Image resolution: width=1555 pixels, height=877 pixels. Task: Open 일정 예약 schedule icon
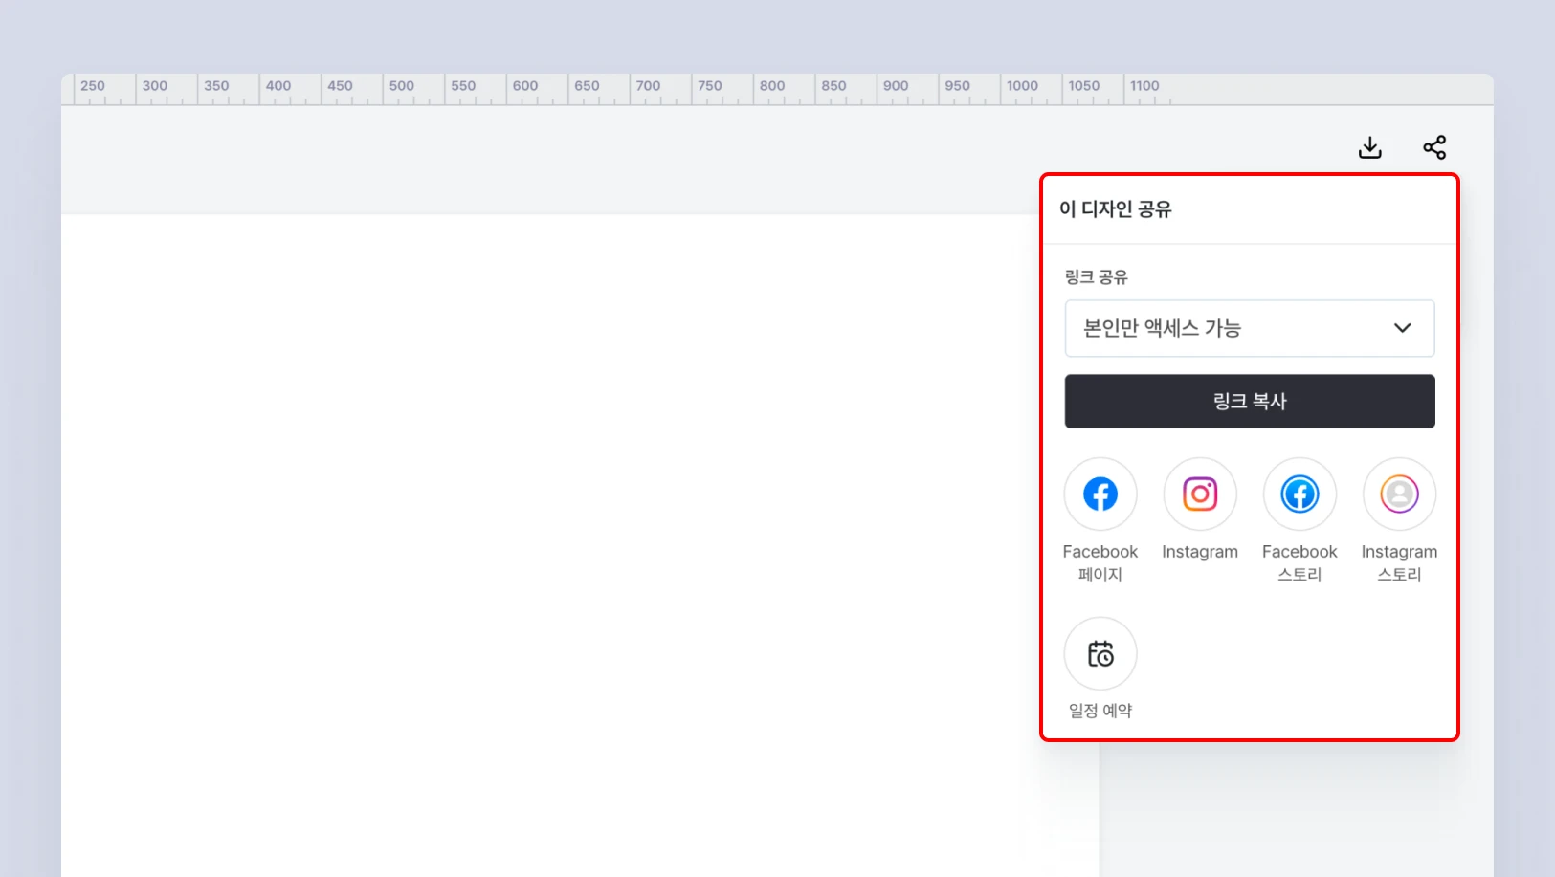tap(1100, 653)
